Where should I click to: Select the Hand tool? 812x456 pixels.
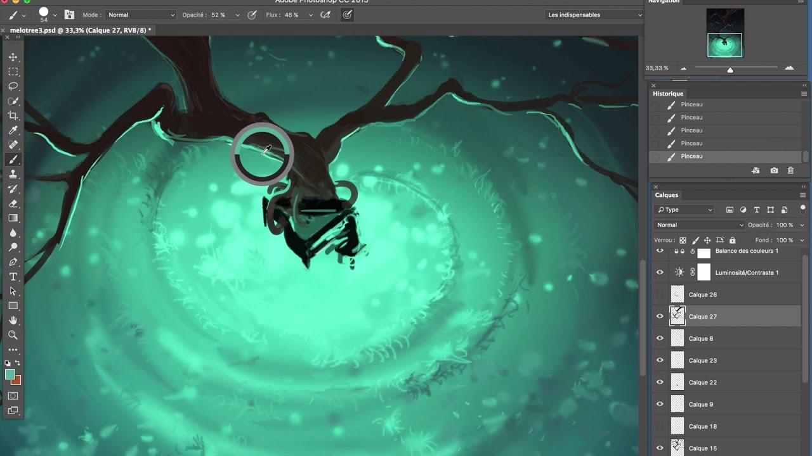13,320
